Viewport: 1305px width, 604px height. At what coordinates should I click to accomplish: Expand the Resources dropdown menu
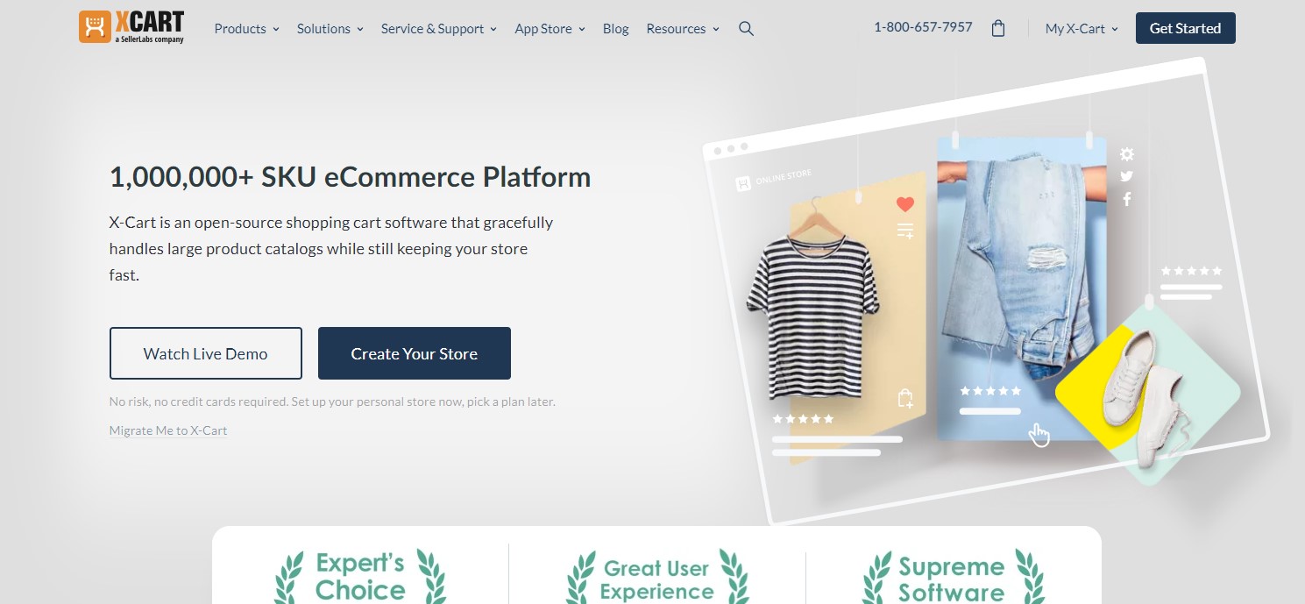click(x=683, y=29)
